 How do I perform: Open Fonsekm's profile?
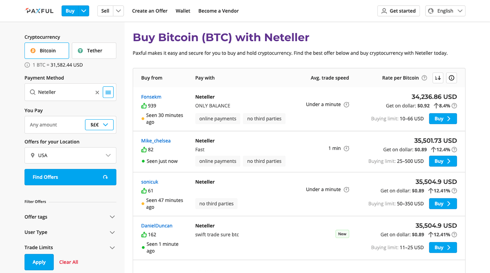coord(151,97)
